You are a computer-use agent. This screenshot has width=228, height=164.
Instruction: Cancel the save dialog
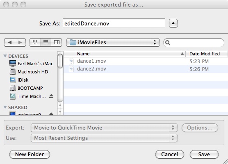(x=170, y=154)
